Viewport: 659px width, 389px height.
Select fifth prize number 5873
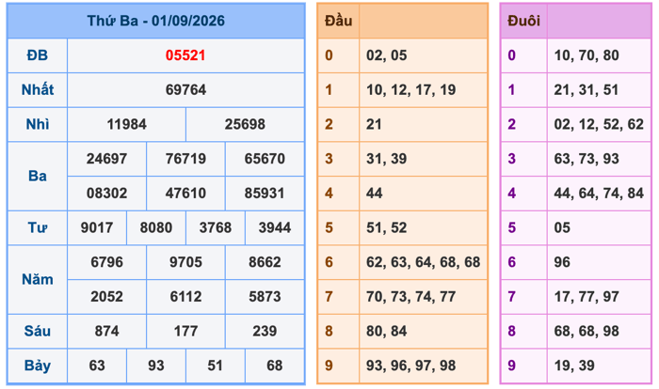[265, 296]
